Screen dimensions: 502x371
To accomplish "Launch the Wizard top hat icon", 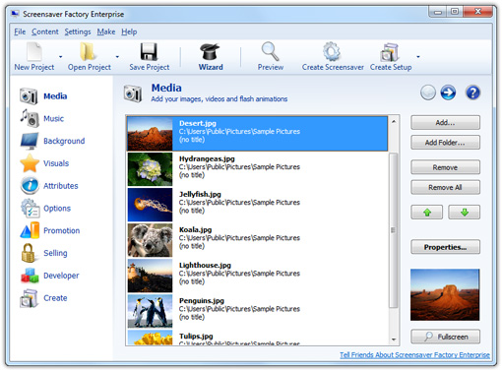I will click(x=210, y=52).
